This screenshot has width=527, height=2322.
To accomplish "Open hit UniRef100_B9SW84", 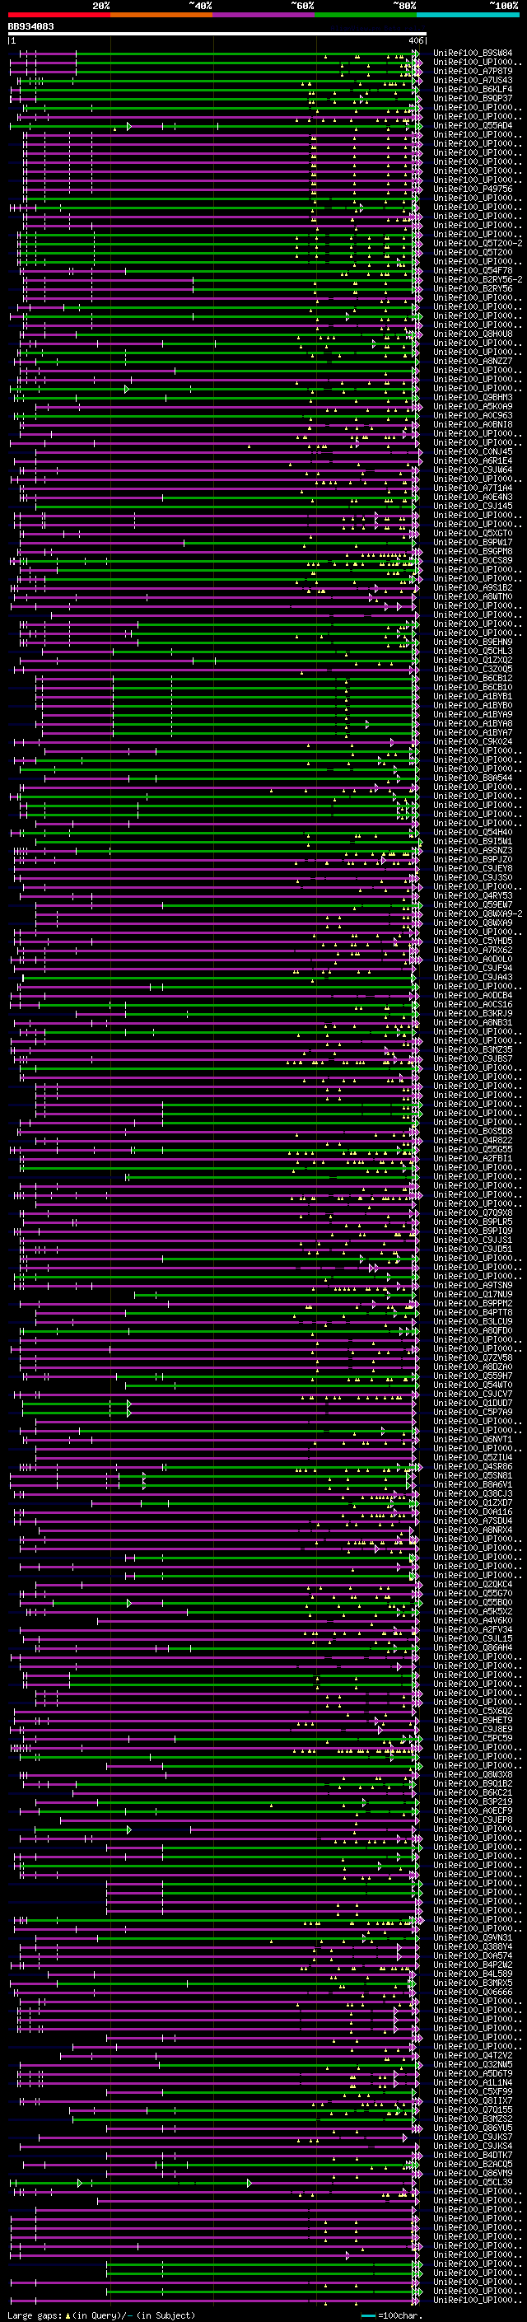I will tap(473, 54).
